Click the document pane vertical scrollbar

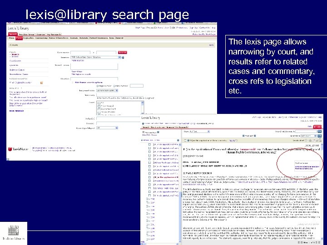(322, 191)
